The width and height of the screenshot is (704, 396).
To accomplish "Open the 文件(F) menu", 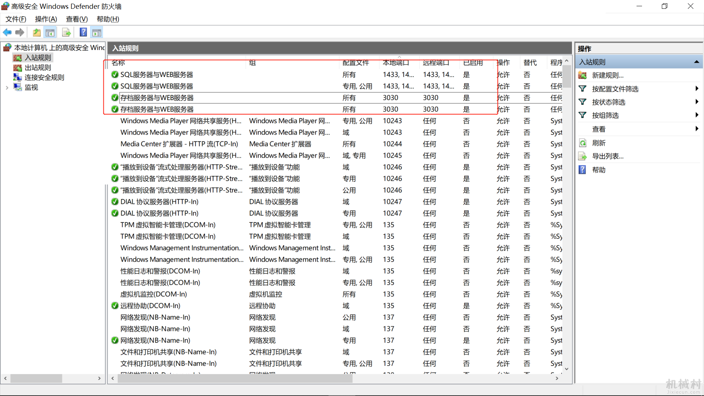I will [16, 19].
